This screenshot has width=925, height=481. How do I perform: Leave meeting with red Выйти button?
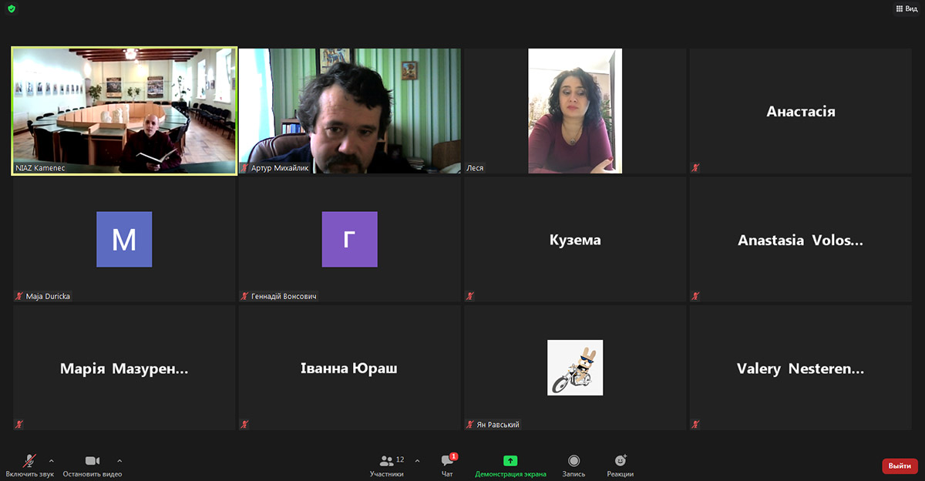[x=899, y=466]
